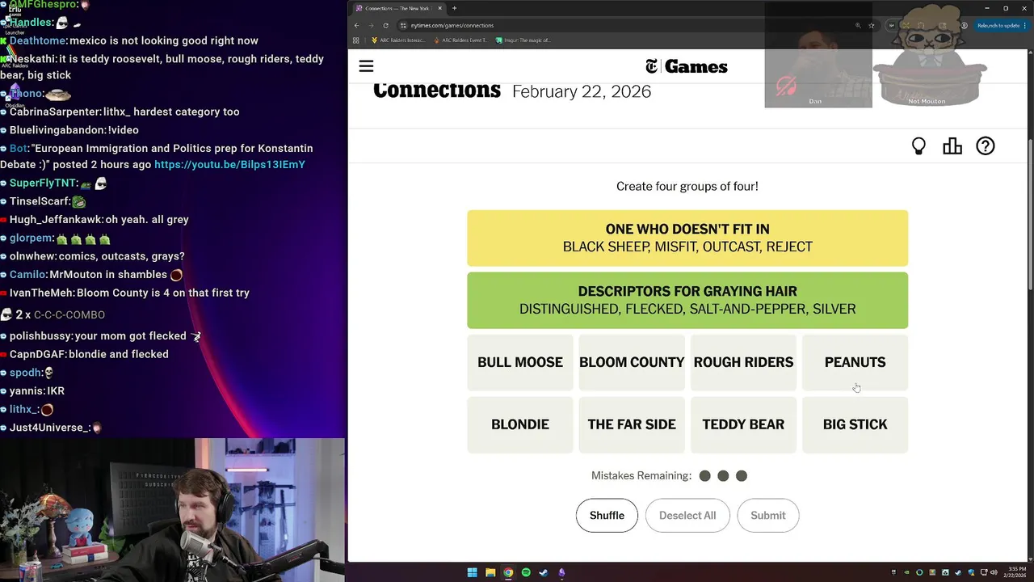Select the BLOOM COUNTY tile

coord(632,362)
